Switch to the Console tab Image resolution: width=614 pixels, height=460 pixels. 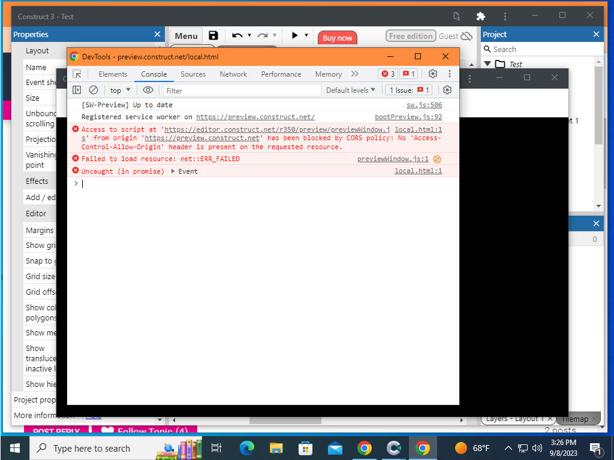point(154,74)
